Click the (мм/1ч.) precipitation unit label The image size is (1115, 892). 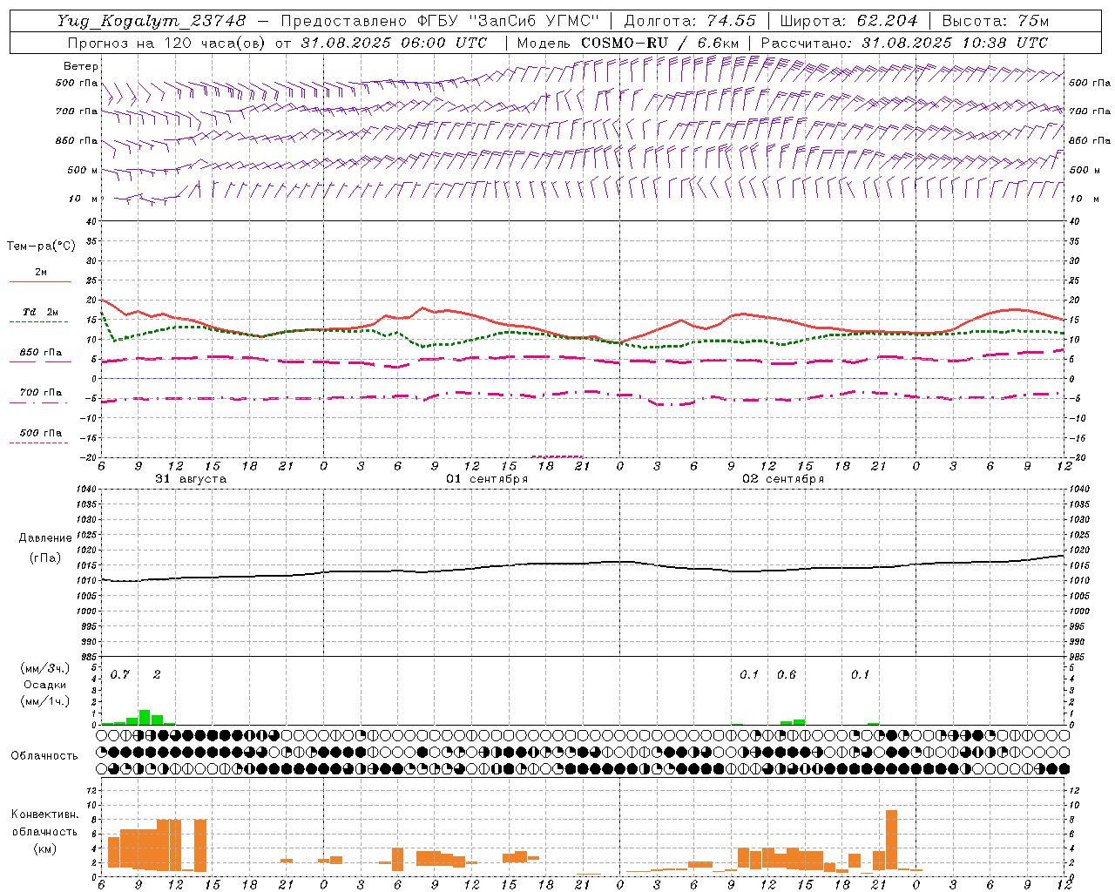pyautogui.click(x=45, y=701)
